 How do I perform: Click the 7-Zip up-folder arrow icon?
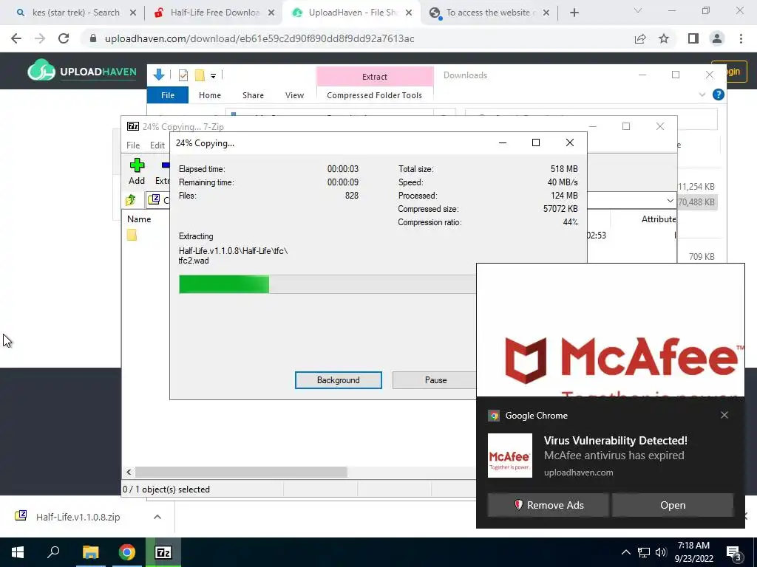pyautogui.click(x=131, y=199)
